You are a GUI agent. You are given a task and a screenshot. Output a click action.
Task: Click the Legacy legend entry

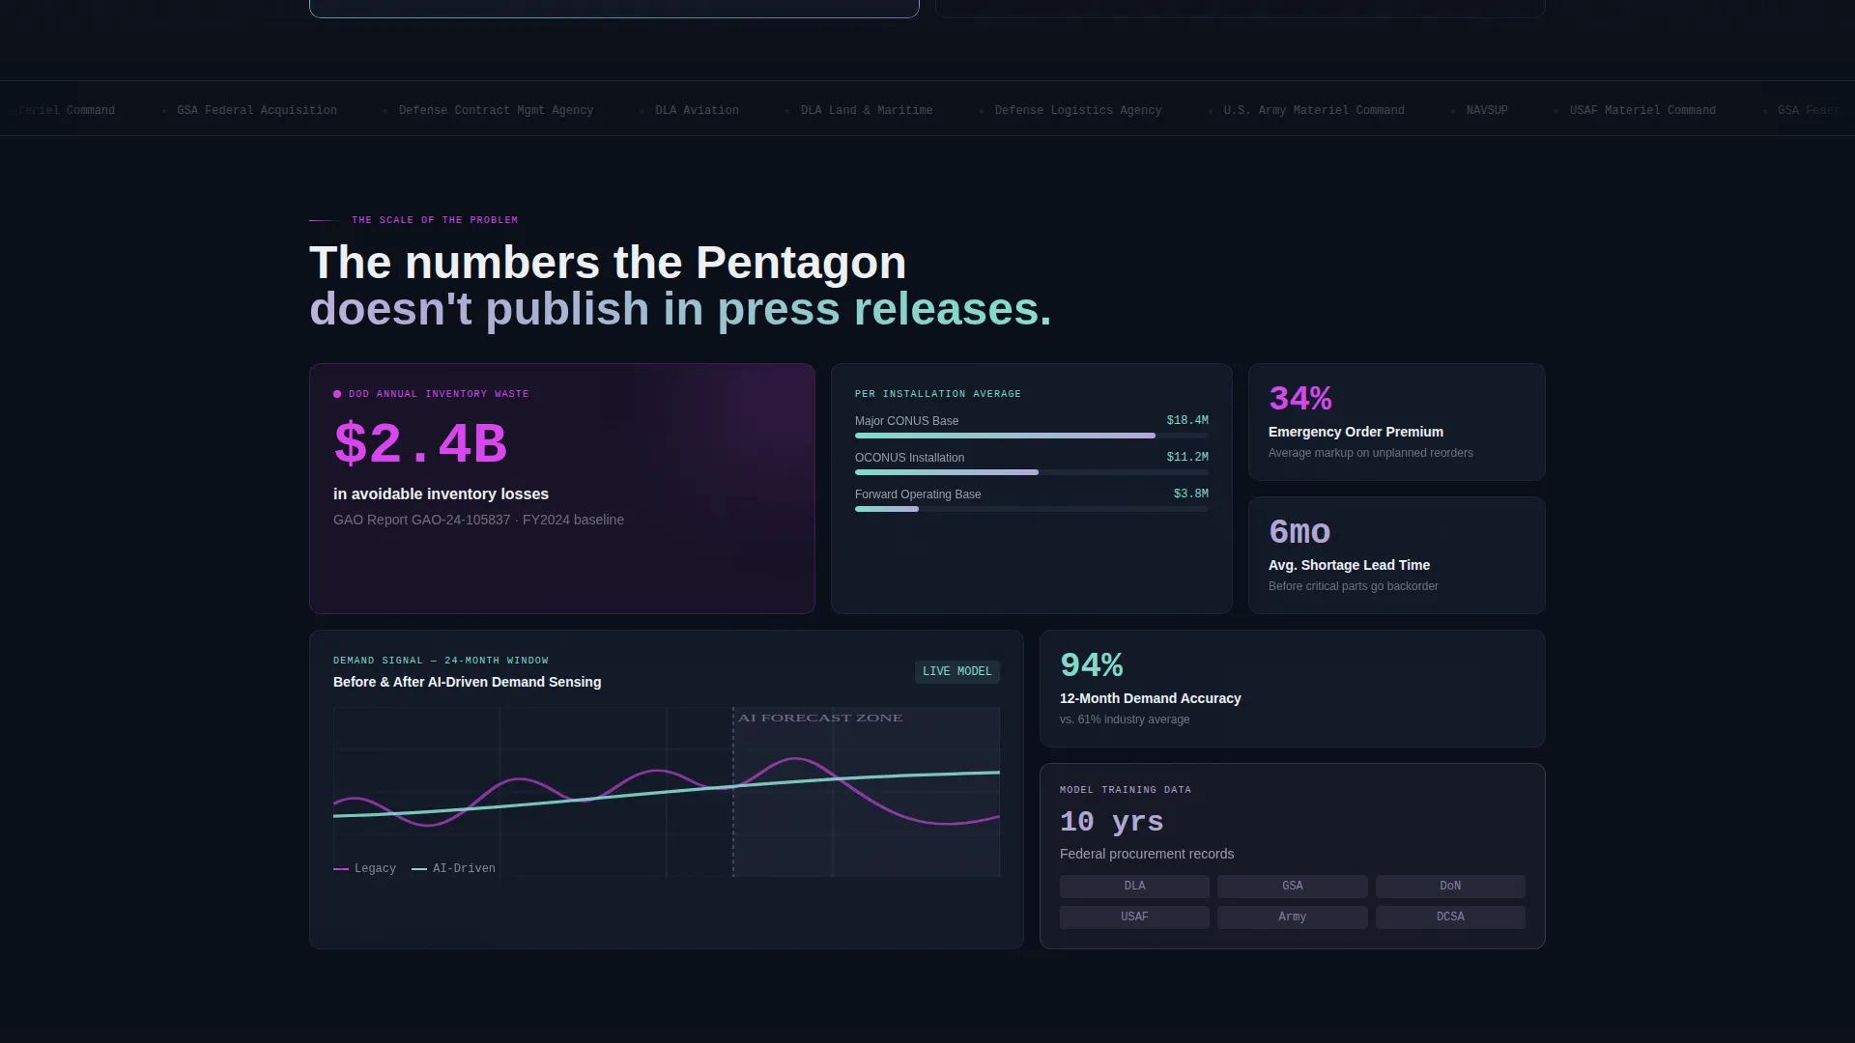[x=365, y=868]
